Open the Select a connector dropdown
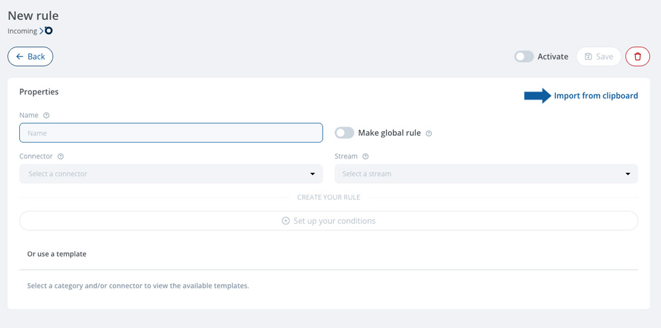This screenshot has height=328, width=661. pyautogui.click(x=171, y=174)
